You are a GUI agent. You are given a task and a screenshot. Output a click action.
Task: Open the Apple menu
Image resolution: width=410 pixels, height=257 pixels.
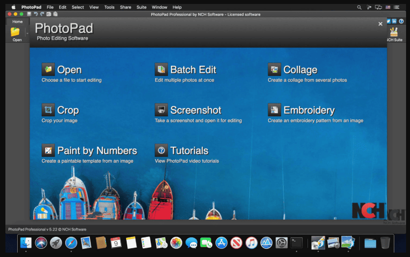point(13,7)
